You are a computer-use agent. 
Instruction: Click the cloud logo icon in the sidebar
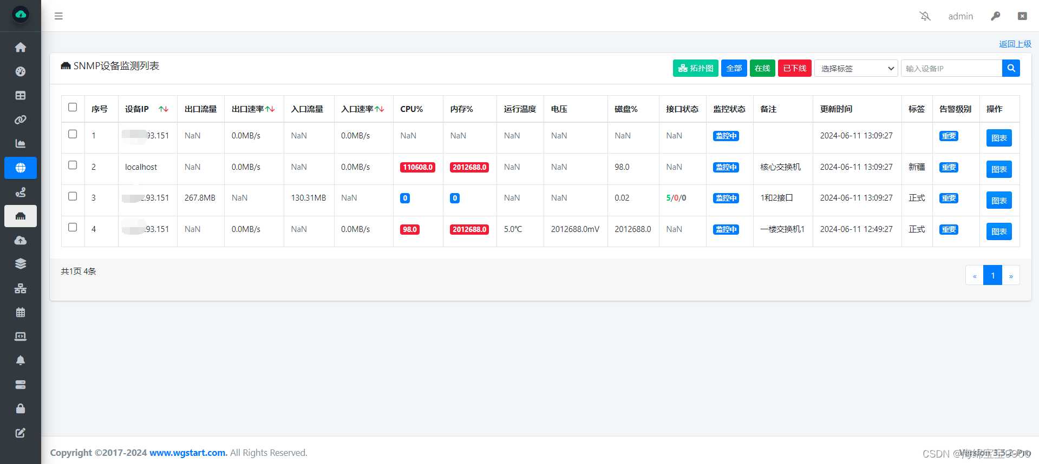click(21, 15)
